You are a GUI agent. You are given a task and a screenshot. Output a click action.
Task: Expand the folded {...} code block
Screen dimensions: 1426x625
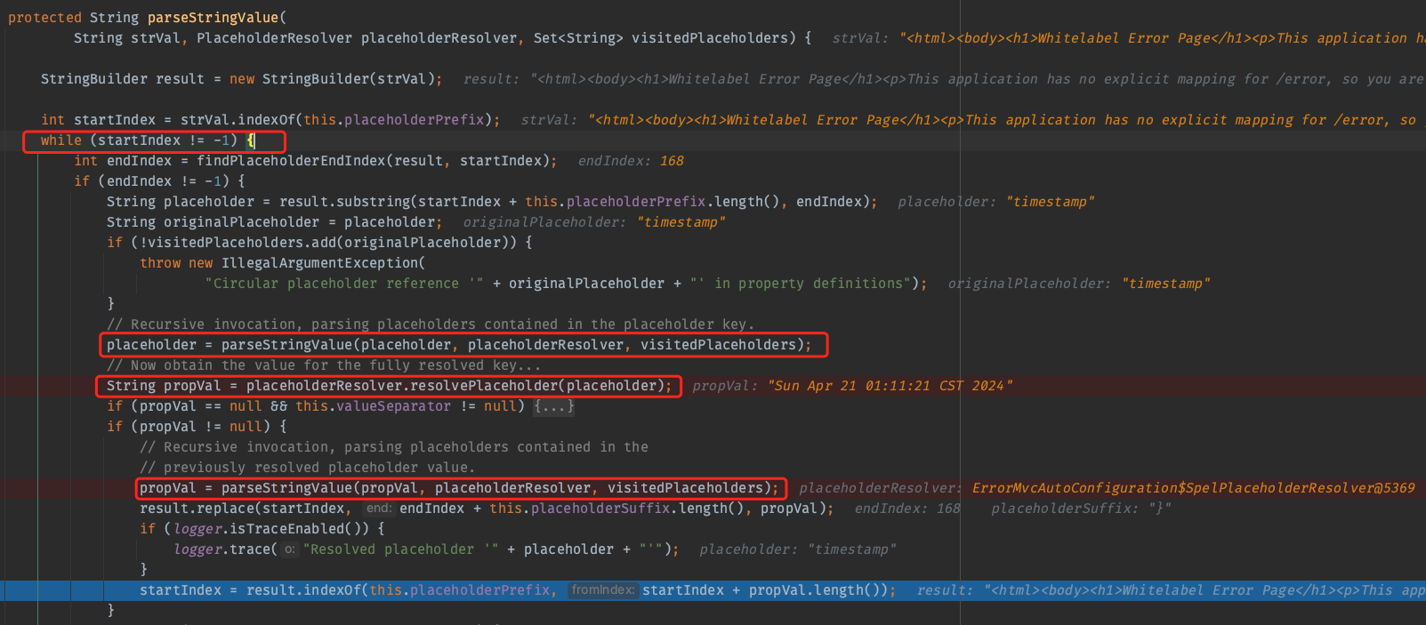(x=553, y=406)
